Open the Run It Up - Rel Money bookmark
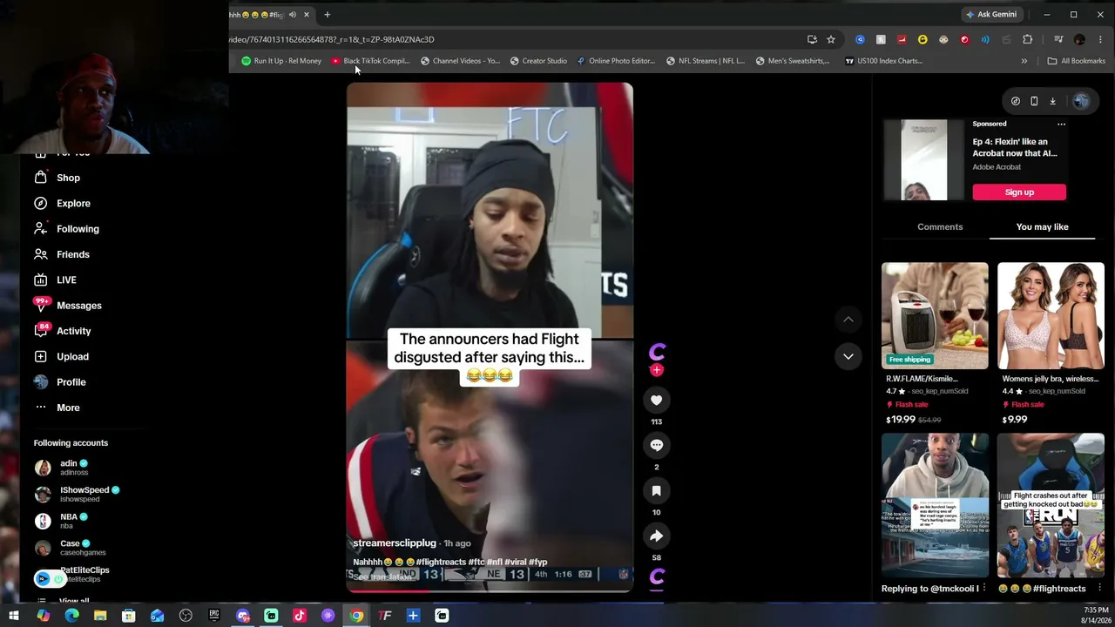The width and height of the screenshot is (1115, 627). (281, 61)
